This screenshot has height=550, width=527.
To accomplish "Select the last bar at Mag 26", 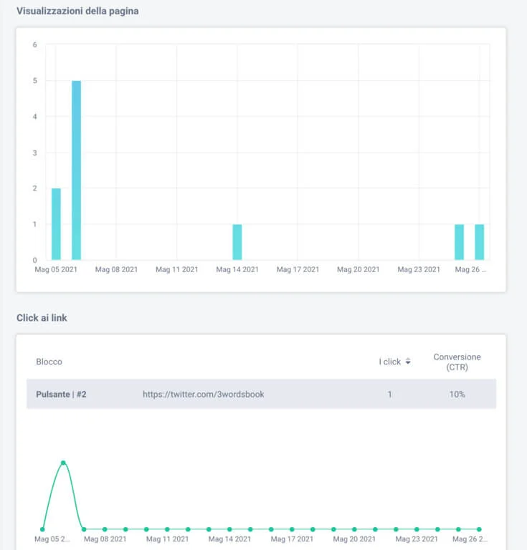I will pyautogui.click(x=479, y=242).
